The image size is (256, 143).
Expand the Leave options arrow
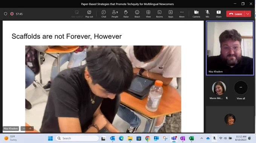[x=248, y=14]
